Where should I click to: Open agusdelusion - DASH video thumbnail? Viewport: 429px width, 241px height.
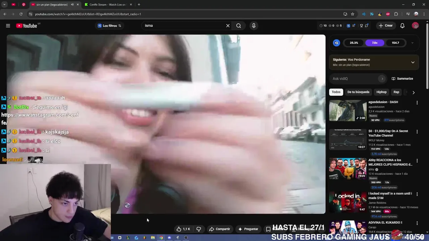tap(348, 110)
